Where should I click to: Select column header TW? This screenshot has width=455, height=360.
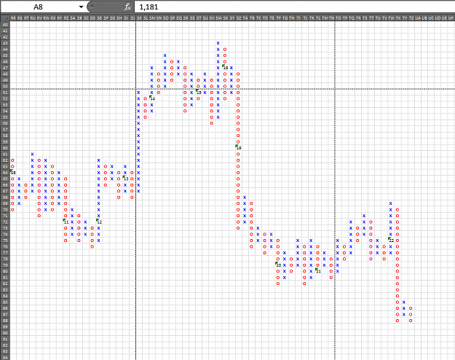(391, 18)
